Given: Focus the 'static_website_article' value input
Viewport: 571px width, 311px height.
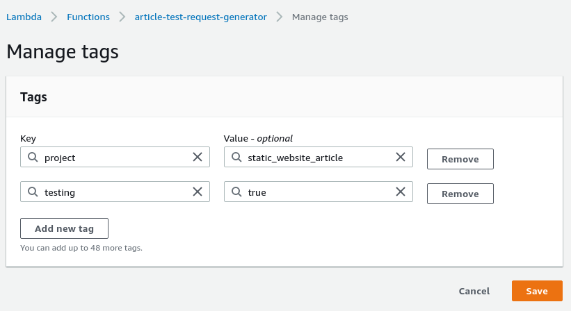Looking at the screenshot, I should pyautogui.click(x=319, y=157).
